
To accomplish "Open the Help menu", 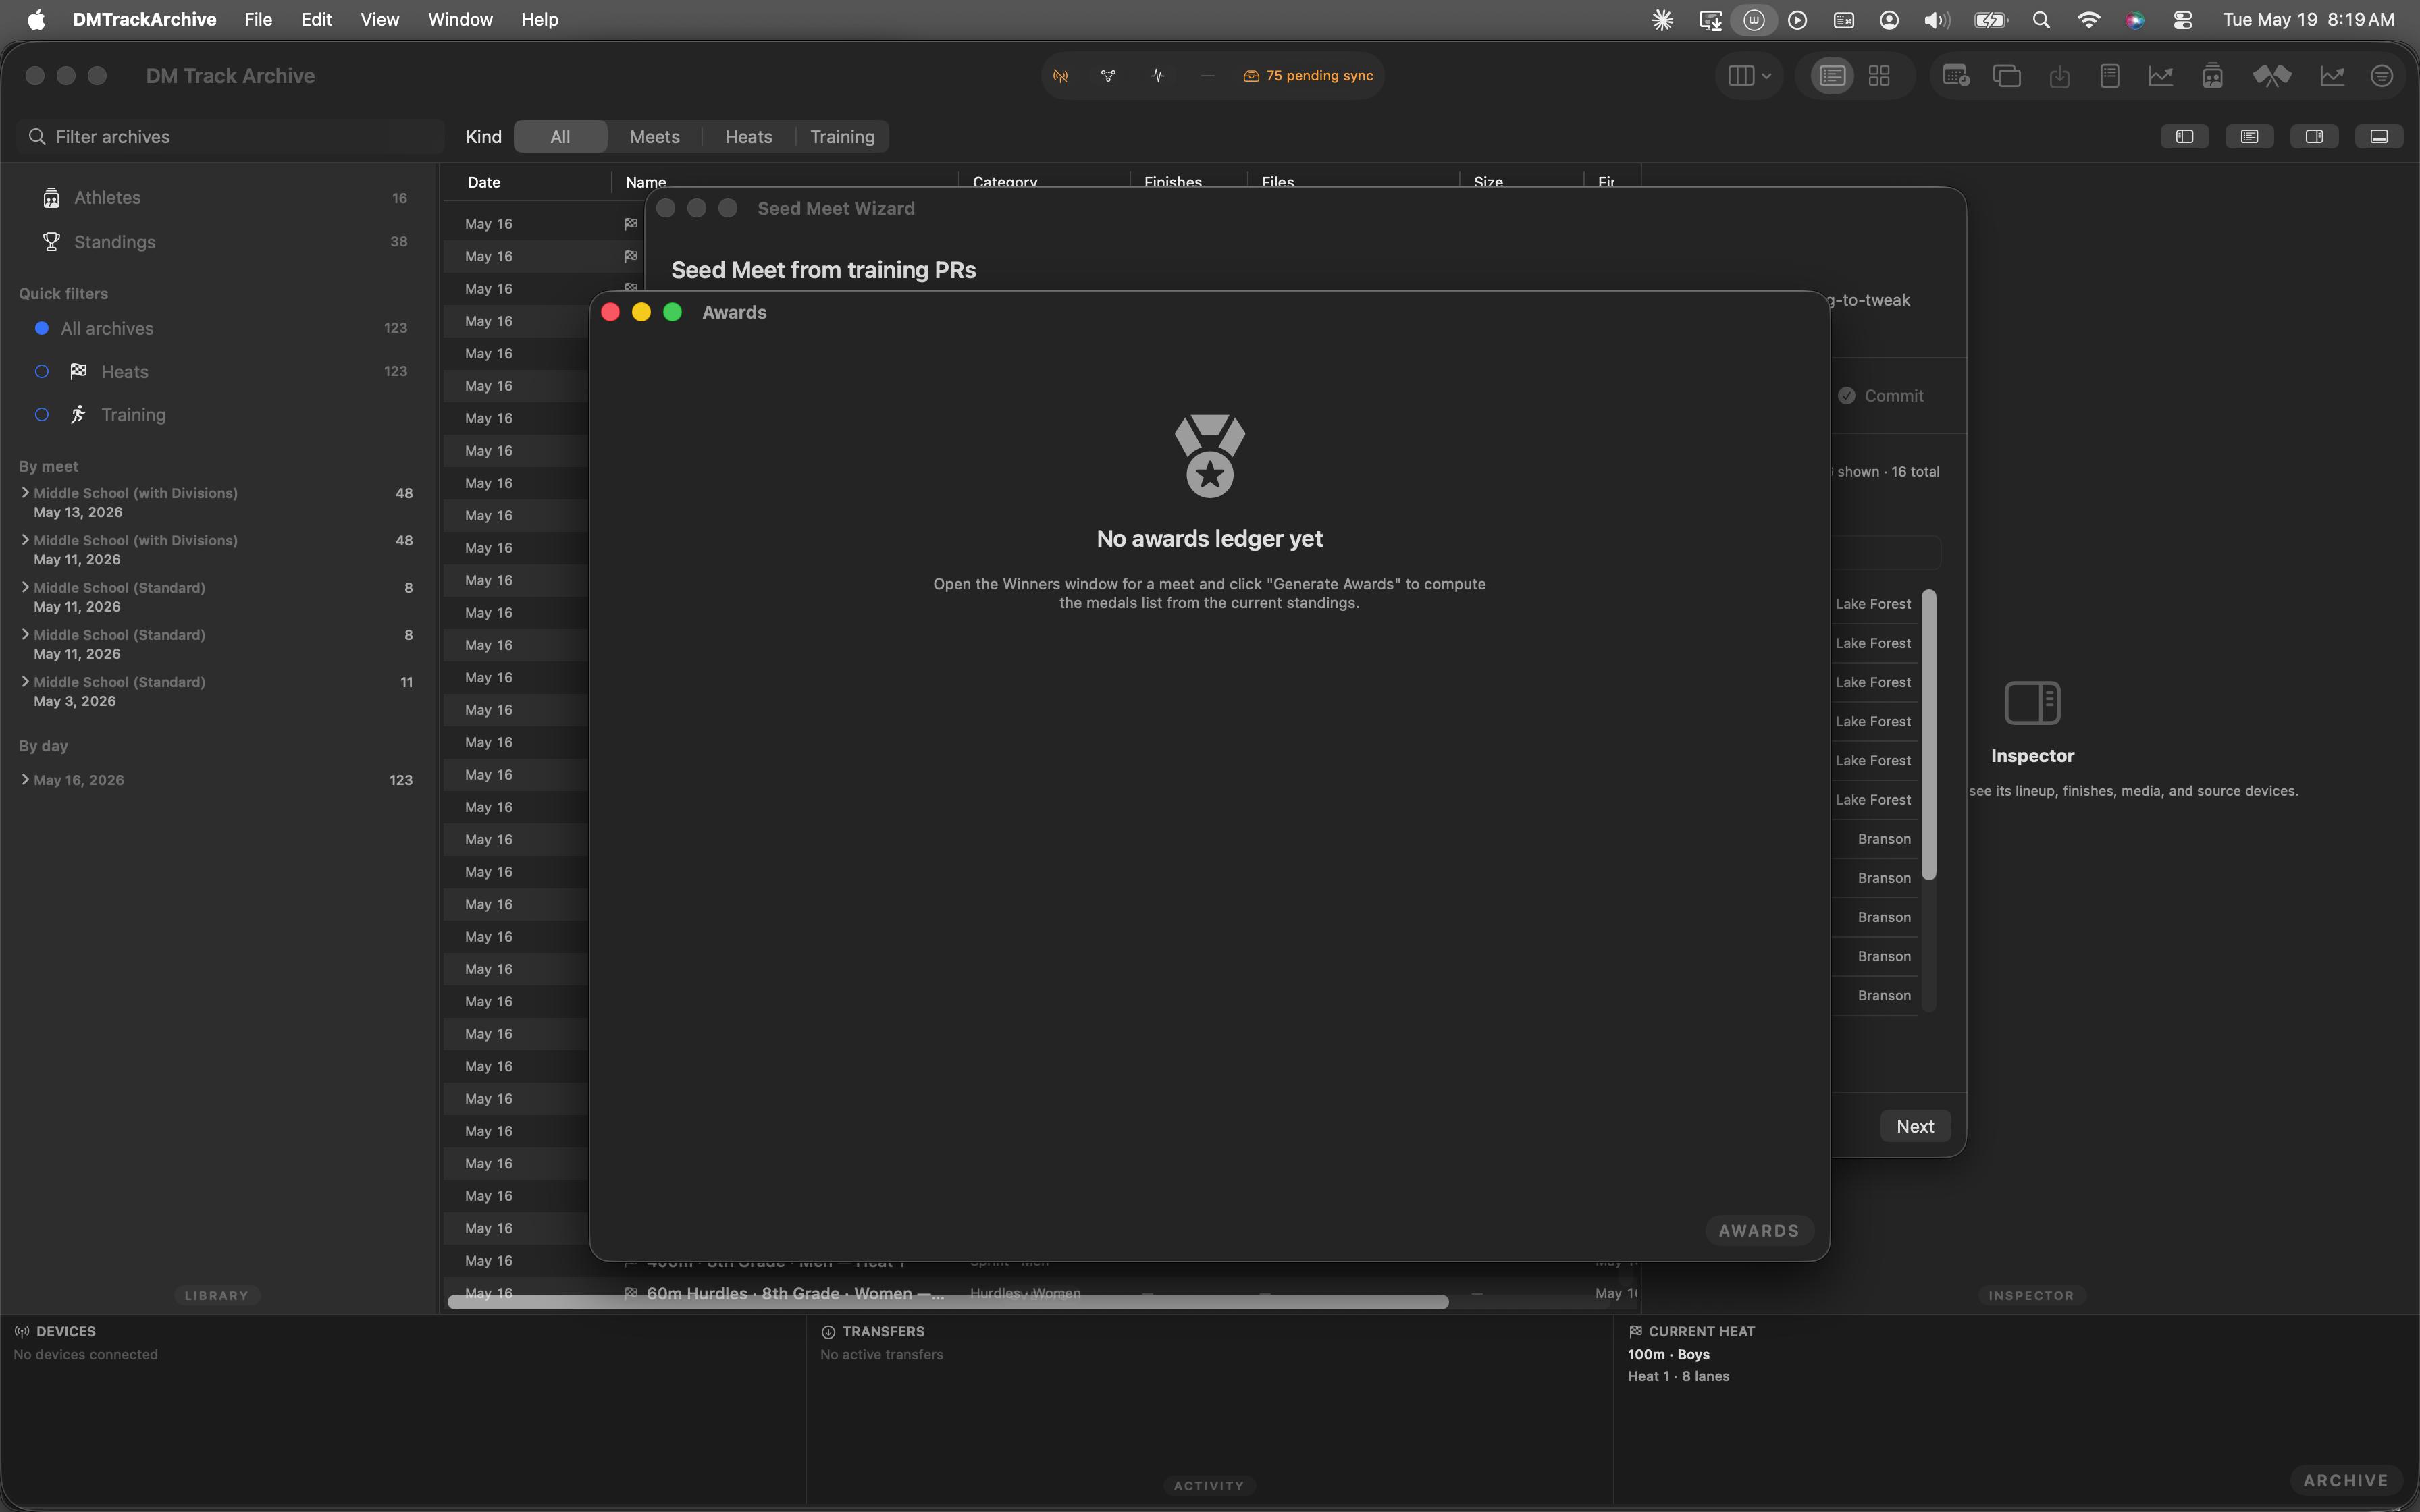I will tap(539, 20).
